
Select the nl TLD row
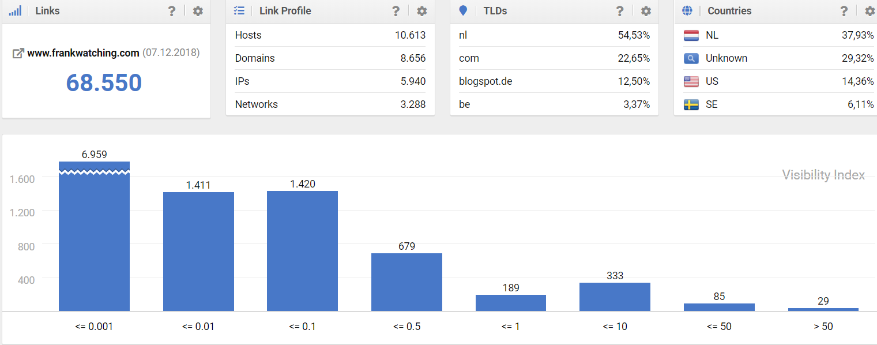point(555,35)
